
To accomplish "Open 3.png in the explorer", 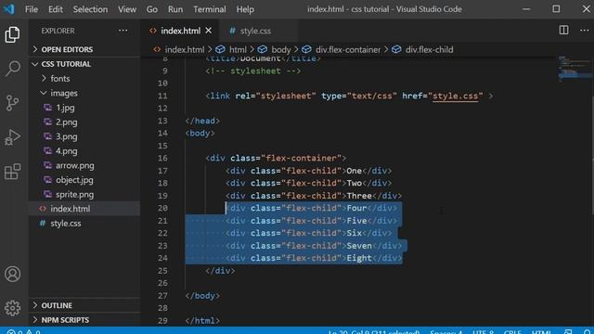I will point(66,136).
